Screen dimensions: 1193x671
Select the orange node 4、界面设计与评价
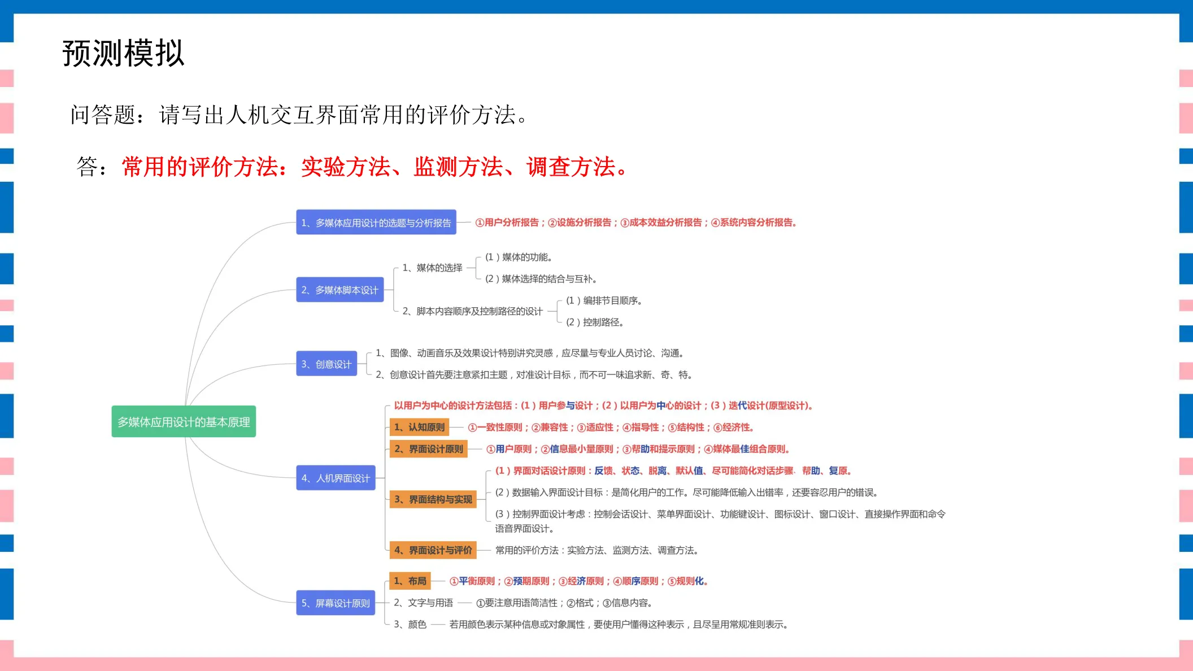point(433,550)
